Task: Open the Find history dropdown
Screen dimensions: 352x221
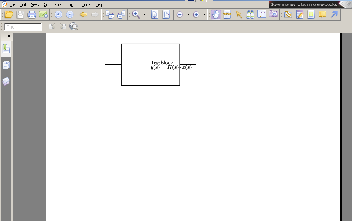Action: pos(44,26)
